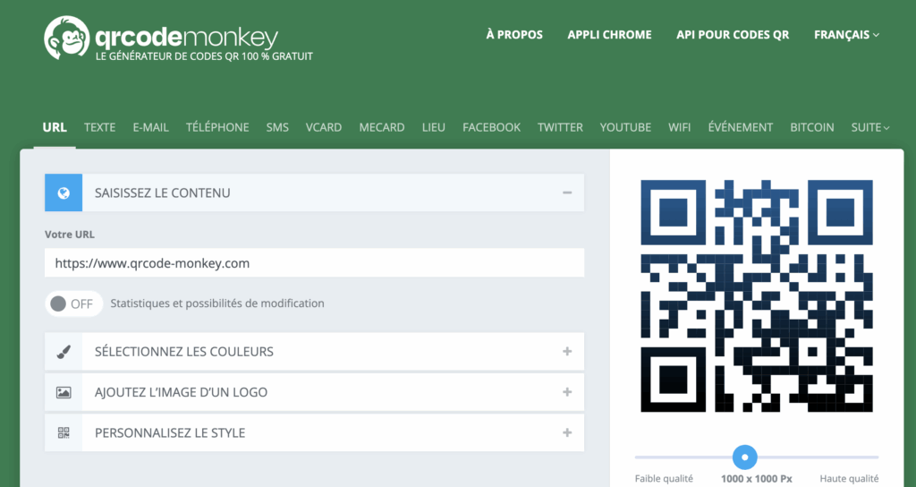This screenshot has height=487, width=916.
Task: Switch to the Événement tab
Action: (741, 127)
